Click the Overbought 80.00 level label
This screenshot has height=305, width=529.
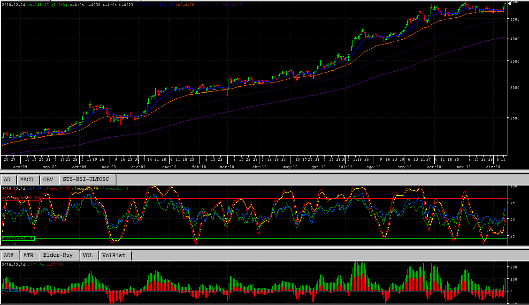(x=21, y=198)
